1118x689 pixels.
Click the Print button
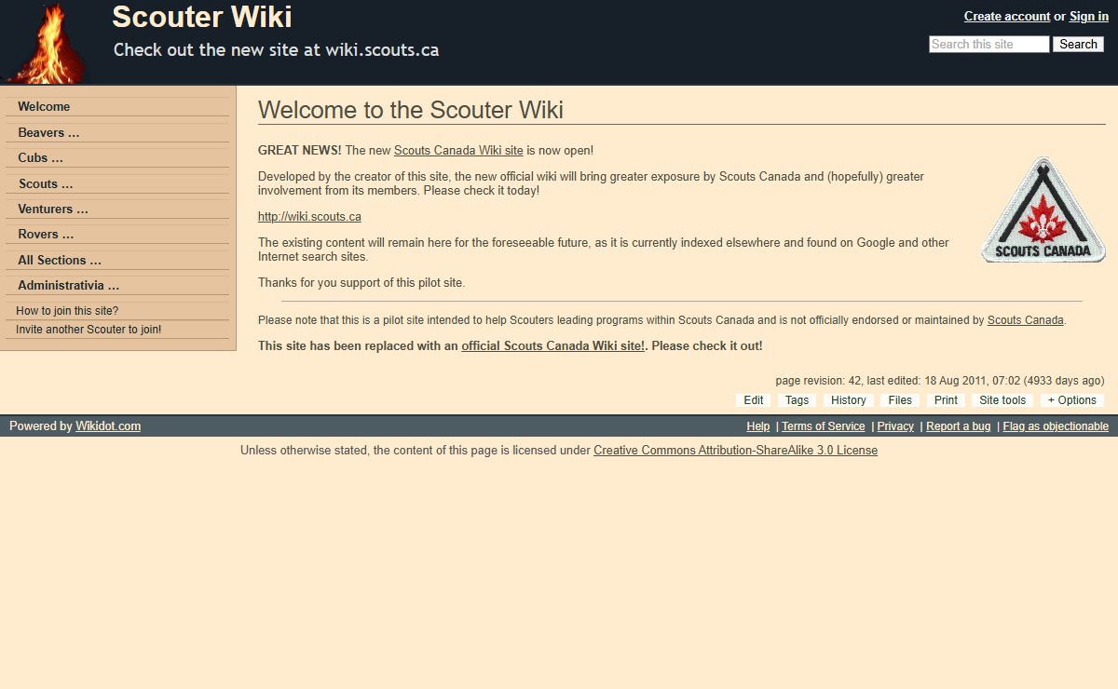click(946, 400)
